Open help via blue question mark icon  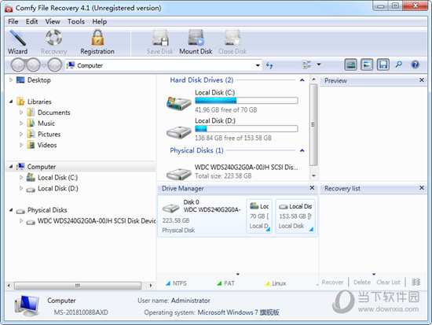[416, 65]
